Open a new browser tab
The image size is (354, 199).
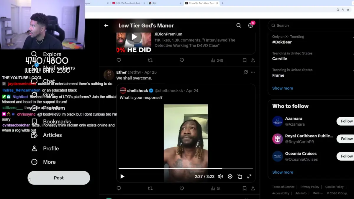point(222,3)
